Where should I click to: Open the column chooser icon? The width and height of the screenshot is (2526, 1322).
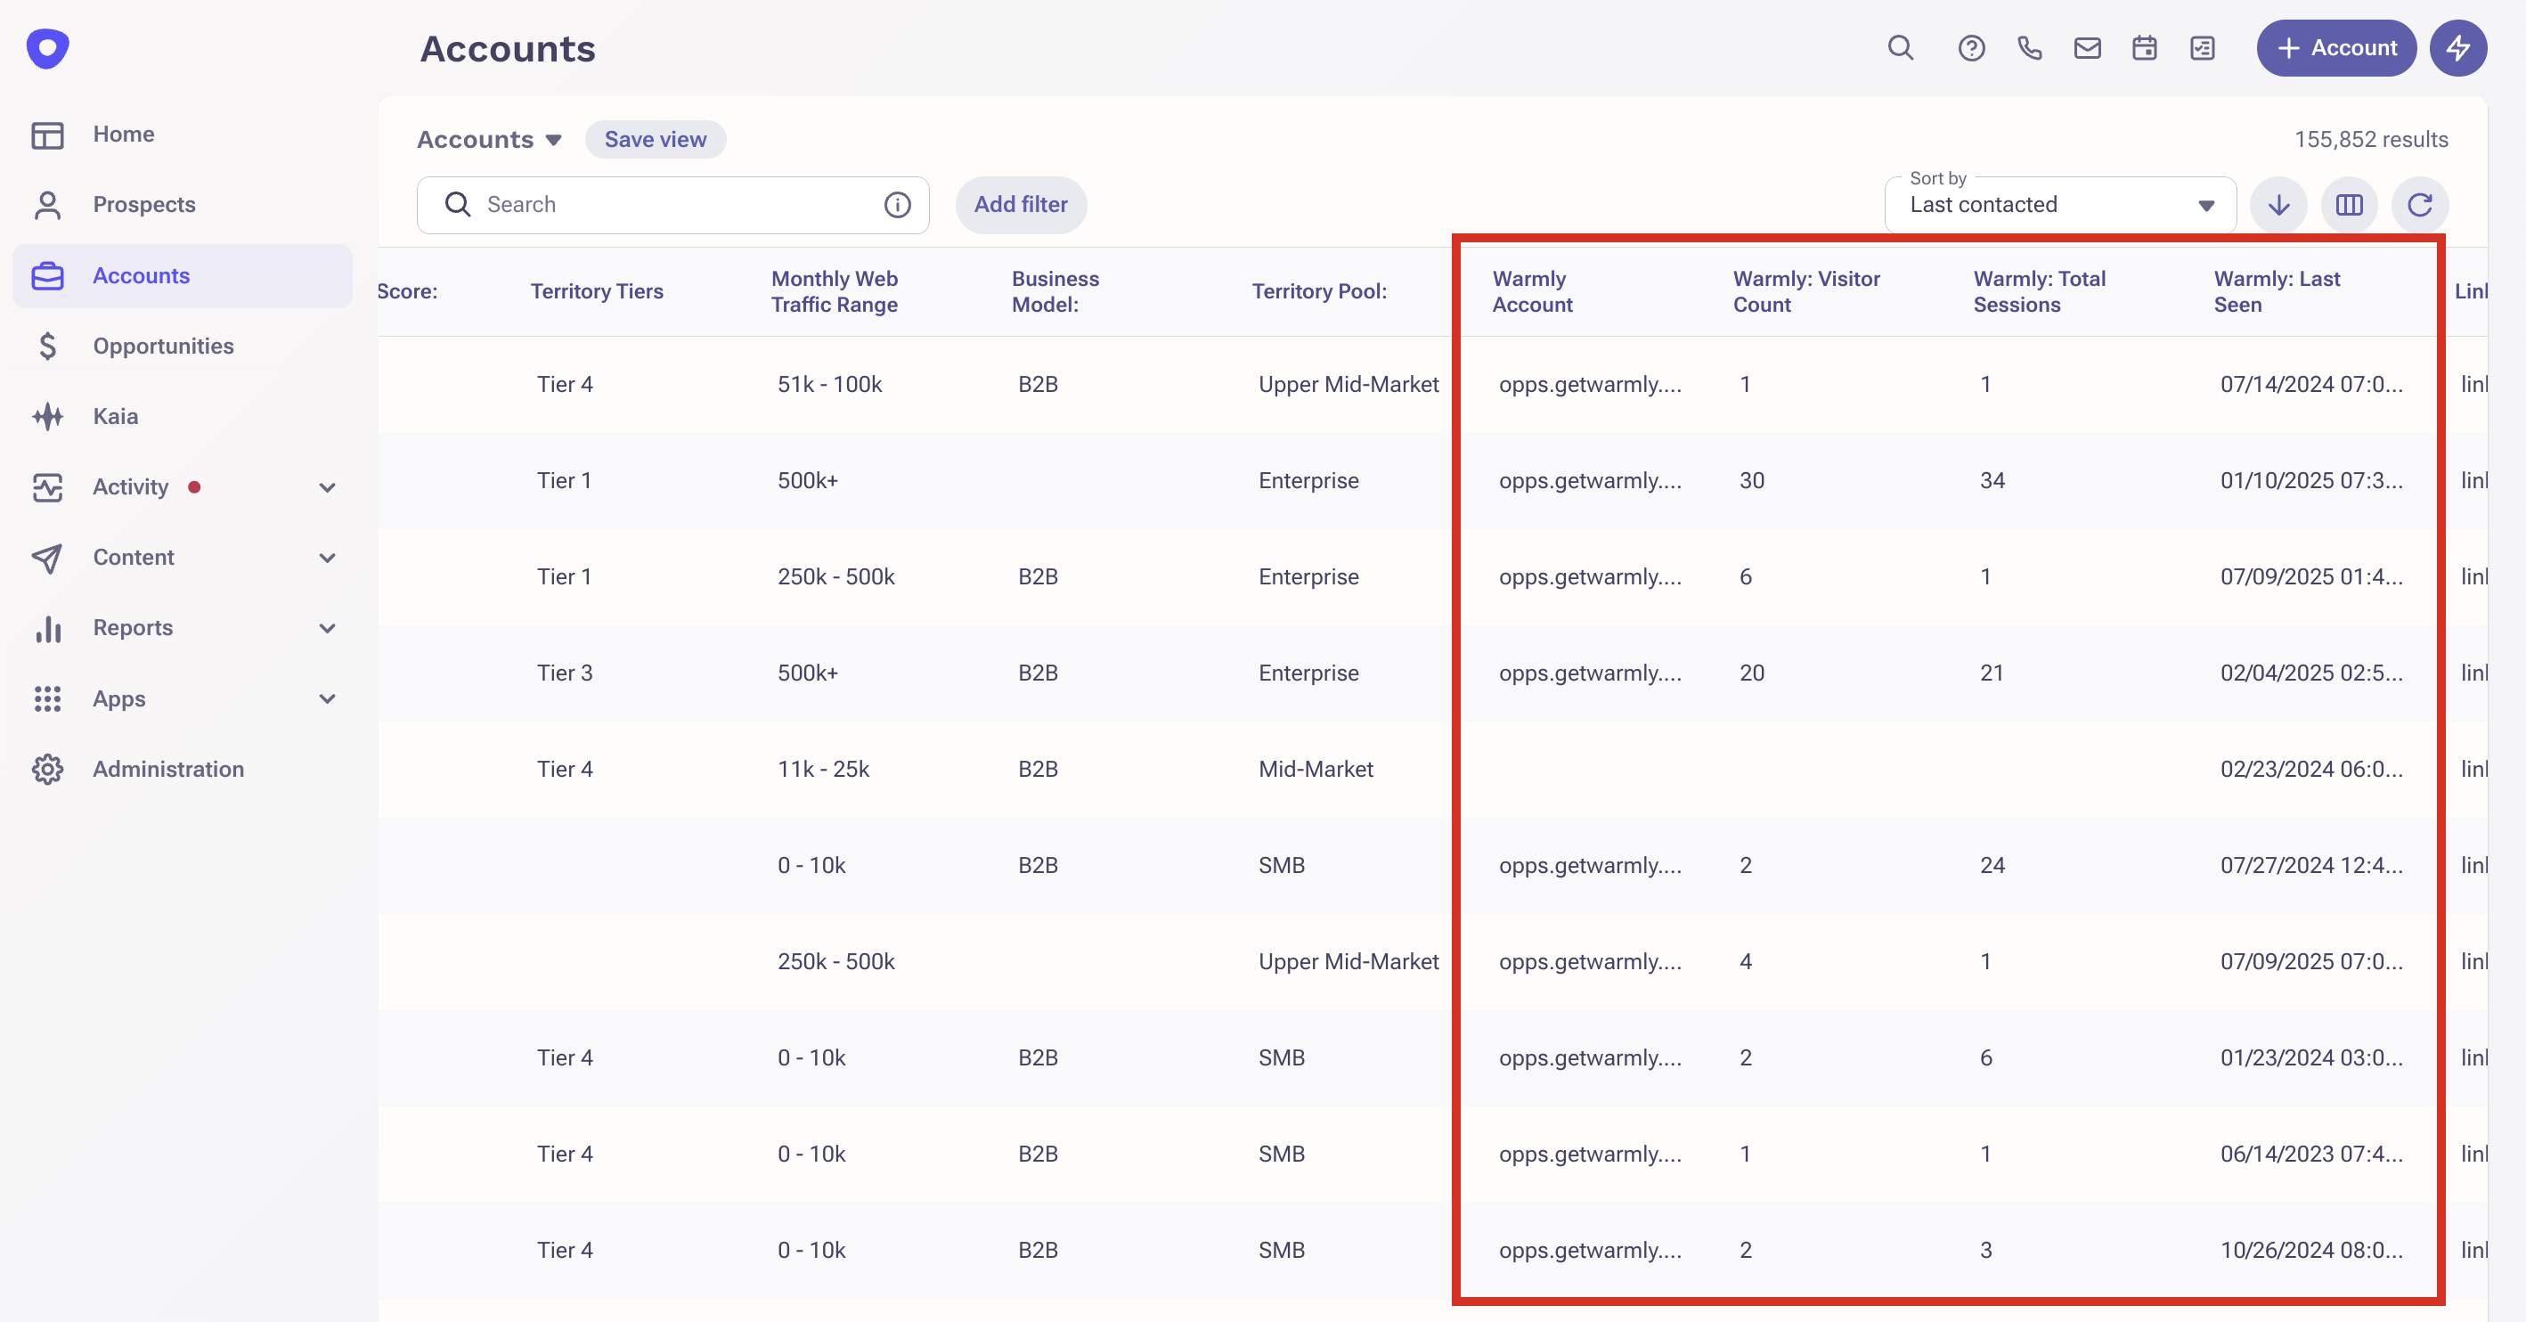tap(2349, 205)
